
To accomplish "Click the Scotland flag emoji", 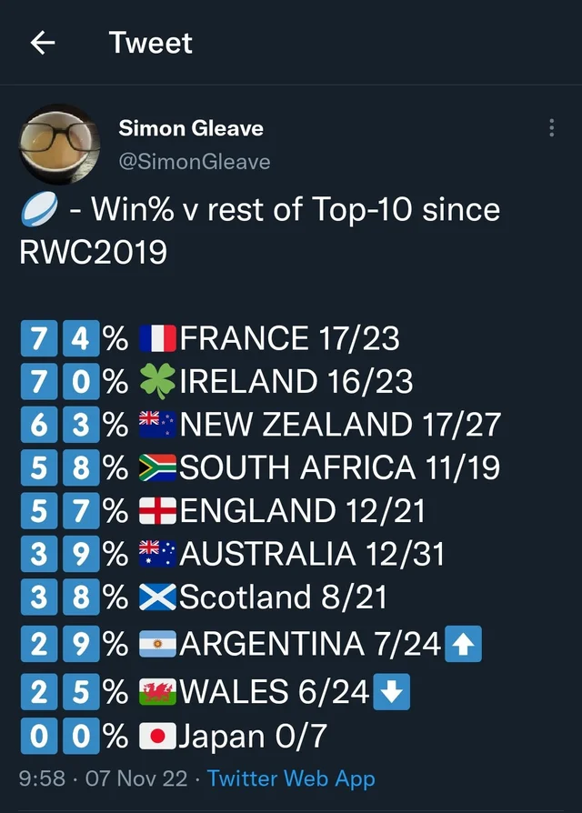I will pos(158,597).
